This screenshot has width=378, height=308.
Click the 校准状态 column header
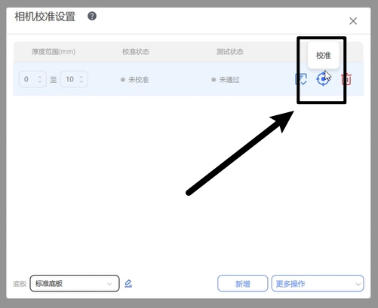pyautogui.click(x=136, y=52)
